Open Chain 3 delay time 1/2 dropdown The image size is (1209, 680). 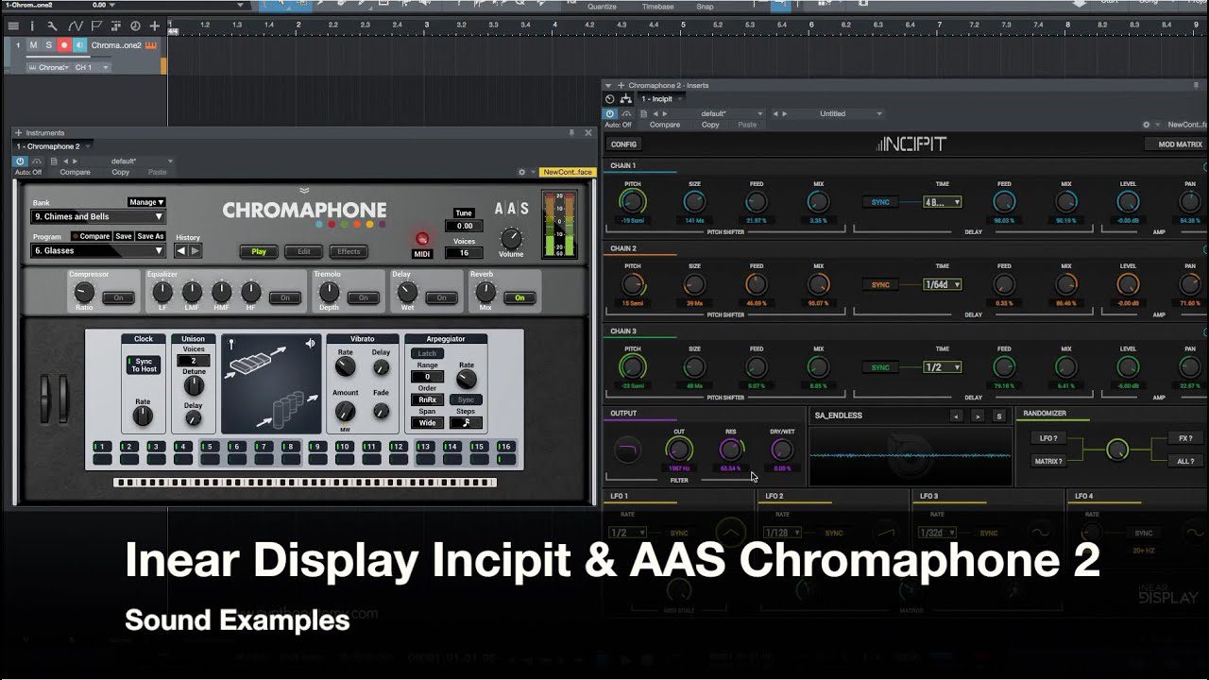point(943,367)
